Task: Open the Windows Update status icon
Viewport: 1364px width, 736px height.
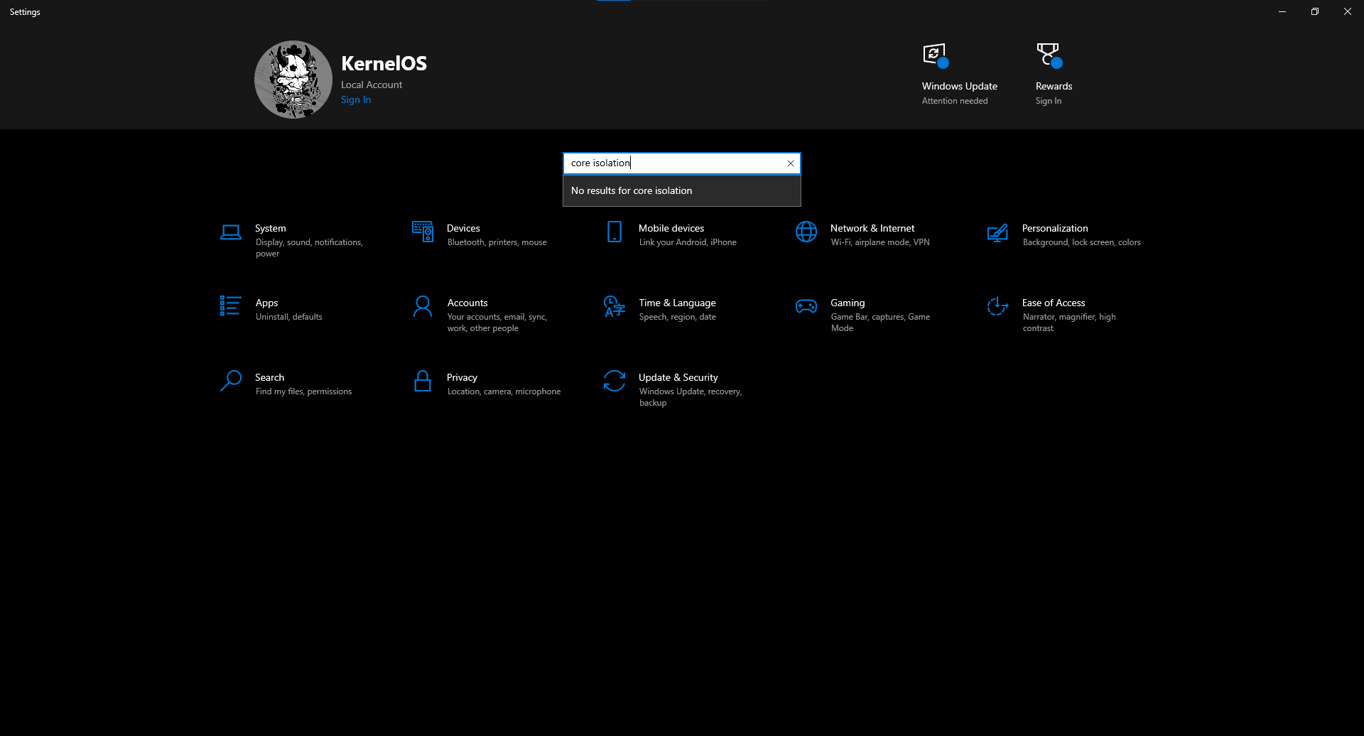Action: pos(936,55)
